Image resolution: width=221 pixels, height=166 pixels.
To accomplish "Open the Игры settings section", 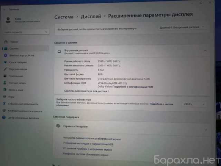I will 12,97.
